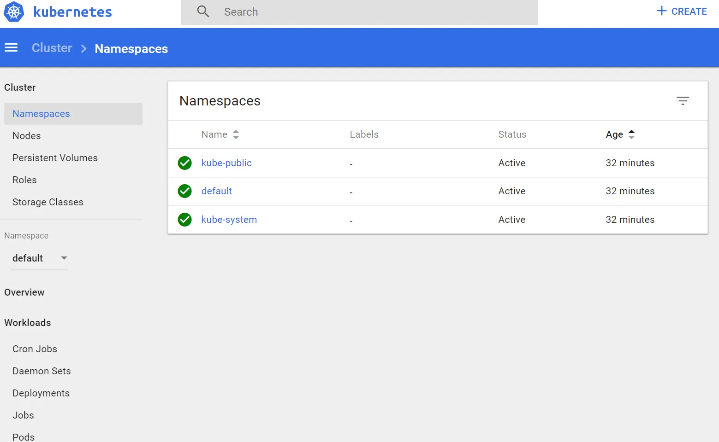Click the kube-public age 32 minutes
The image size is (719, 442).
pyautogui.click(x=630, y=163)
